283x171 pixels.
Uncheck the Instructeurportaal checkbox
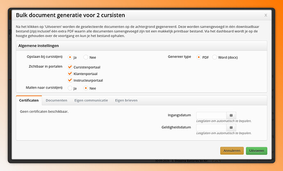click(x=70, y=80)
